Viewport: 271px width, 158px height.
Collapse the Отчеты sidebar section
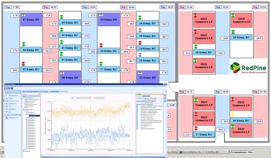click(20, 115)
